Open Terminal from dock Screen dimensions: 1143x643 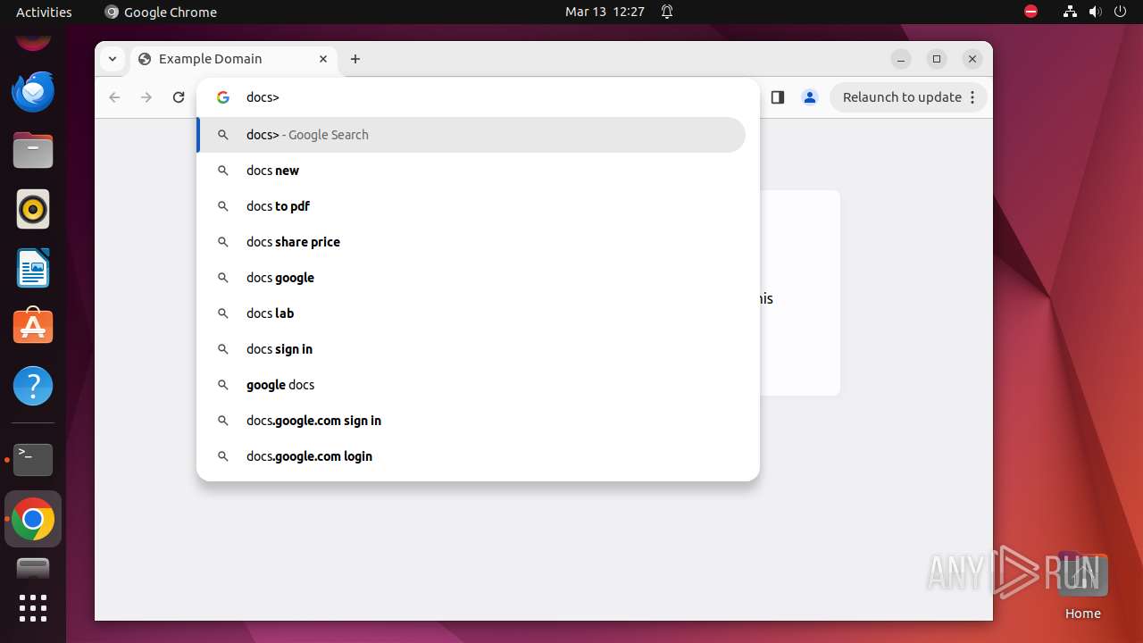[33, 459]
